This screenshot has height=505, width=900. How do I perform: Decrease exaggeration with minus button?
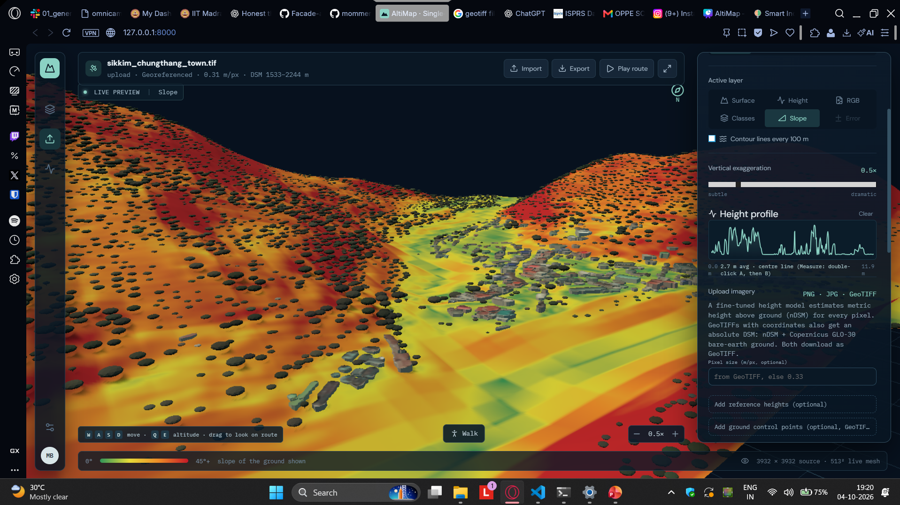(637, 434)
